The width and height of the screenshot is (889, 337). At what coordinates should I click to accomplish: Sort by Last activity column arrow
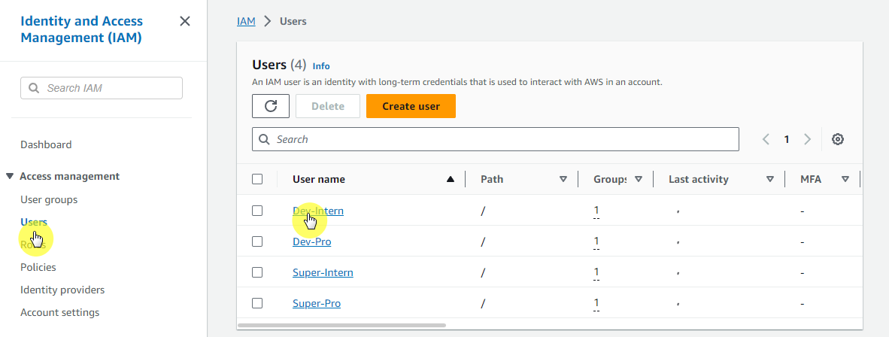[770, 179]
